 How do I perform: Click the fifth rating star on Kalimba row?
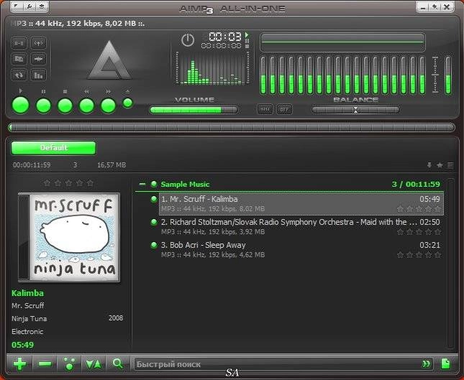[x=438, y=209]
